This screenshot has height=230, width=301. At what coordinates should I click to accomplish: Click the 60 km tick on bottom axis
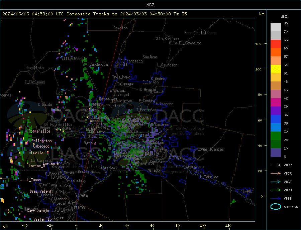pos(152,226)
